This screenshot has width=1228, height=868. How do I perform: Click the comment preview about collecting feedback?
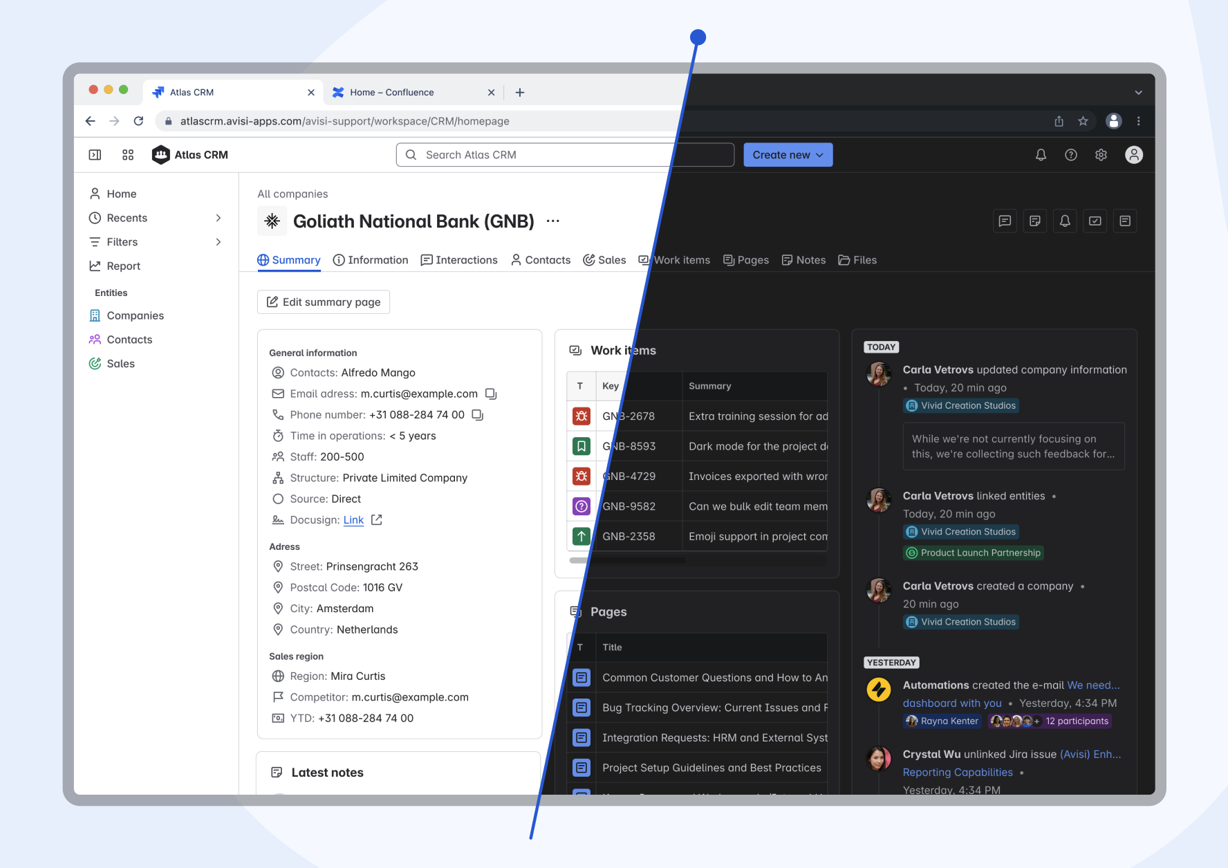[1014, 447]
